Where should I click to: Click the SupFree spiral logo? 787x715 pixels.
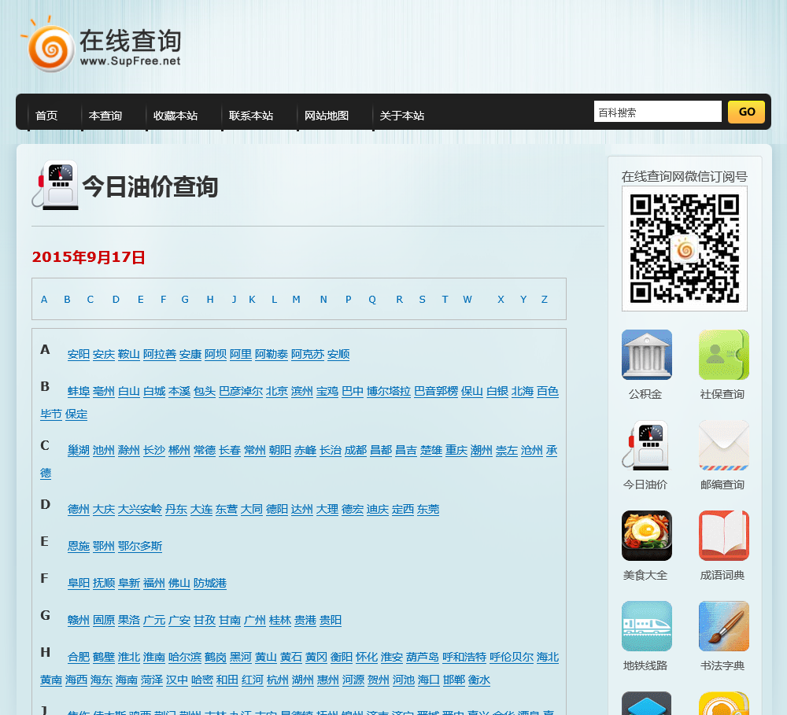[50, 46]
